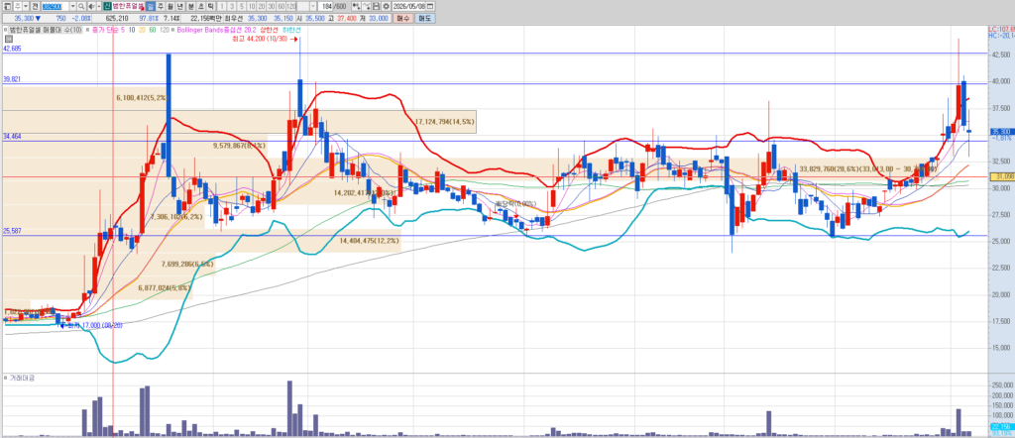Expand the stock code dropdown arrow
The image size is (1015, 438).
(72, 7)
